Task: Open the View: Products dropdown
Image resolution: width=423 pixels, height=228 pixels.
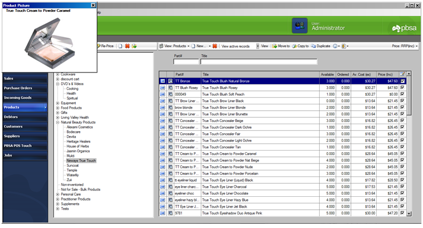Action: point(174,46)
